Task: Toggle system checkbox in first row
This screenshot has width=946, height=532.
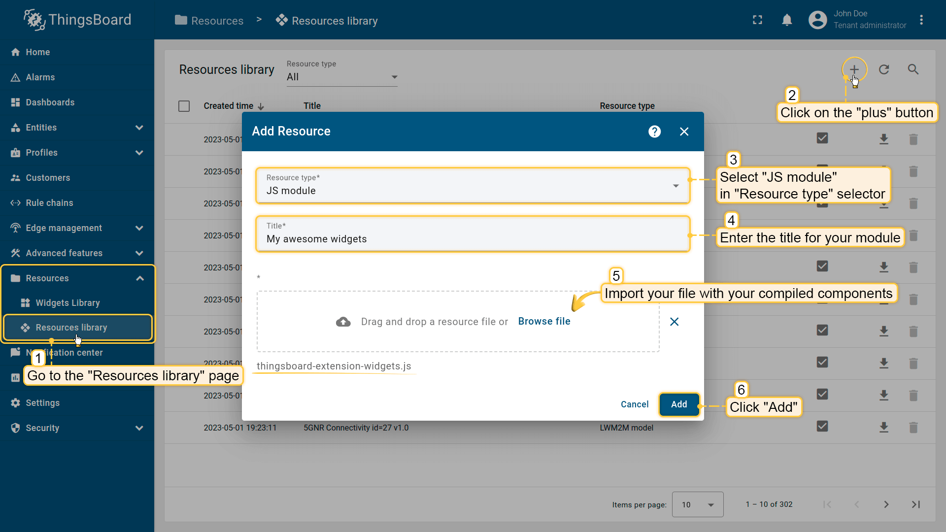Action: 822,138
